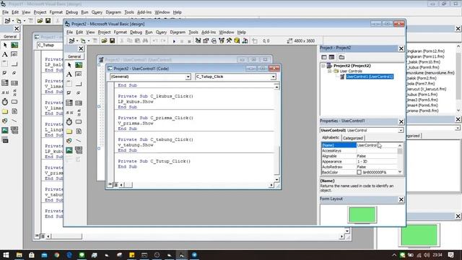Select the Timer control in Project1 toolbox
Image resolution: width=462 pixels, height=260 pixels.
tap(5, 102)
